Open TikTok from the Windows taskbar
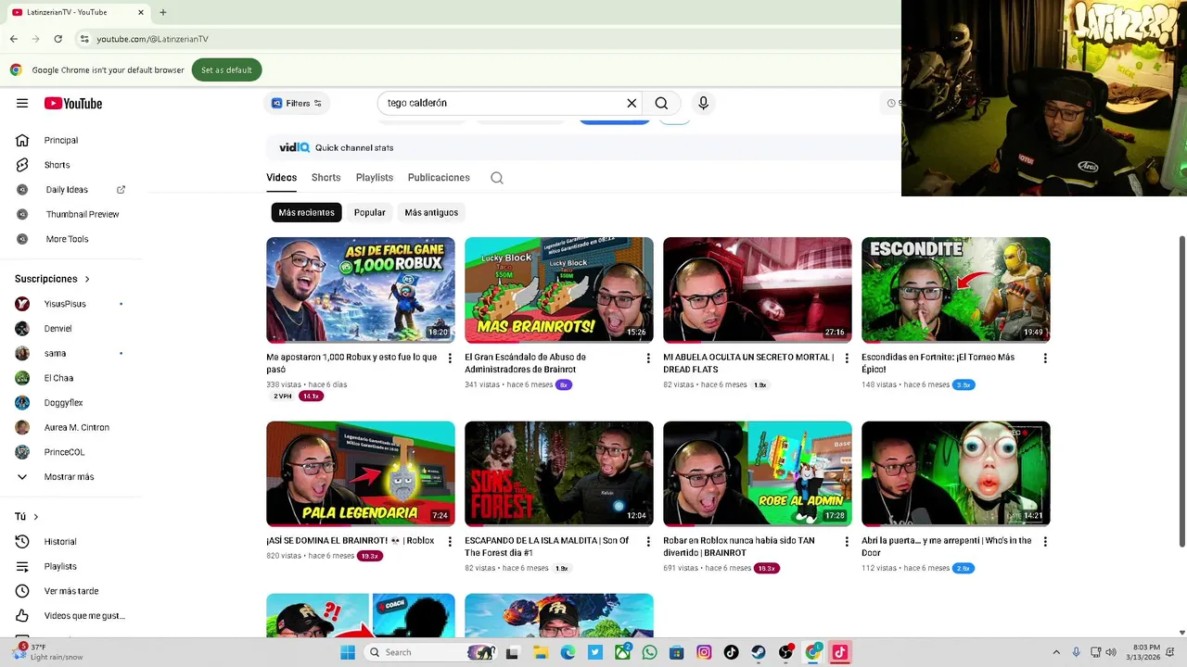Viewport: 1187px width, 667px height. point(731,652)
